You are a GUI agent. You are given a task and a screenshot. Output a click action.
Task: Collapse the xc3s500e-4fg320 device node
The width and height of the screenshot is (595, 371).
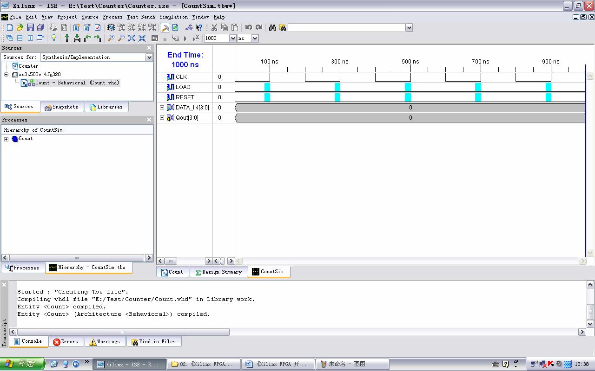(7, 74)
